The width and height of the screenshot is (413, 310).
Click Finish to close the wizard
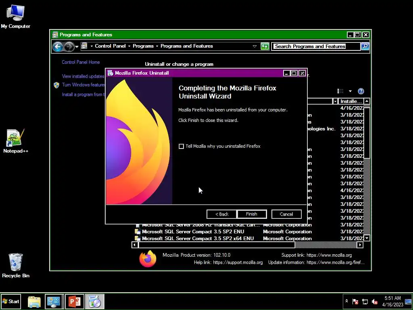click(252, 214)
